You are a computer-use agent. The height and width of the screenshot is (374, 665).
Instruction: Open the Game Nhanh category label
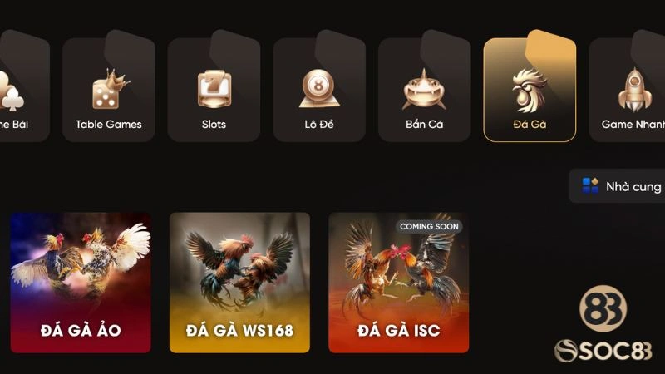(x=633, y=124)
